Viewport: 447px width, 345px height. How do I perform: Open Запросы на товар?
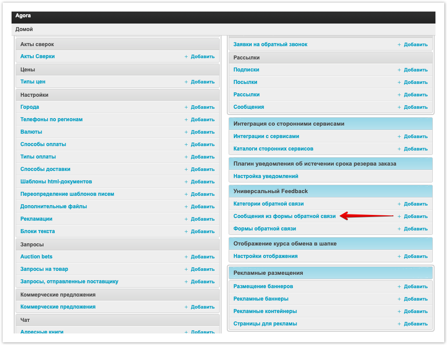pyautogui.click(x=44, y=269)
